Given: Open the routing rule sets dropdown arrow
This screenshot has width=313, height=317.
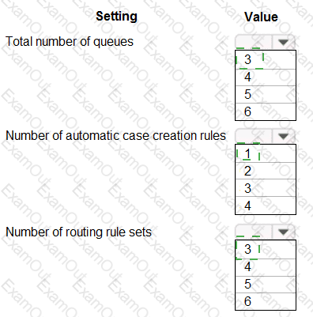Looking at the screenshot, I should (283, 232).
